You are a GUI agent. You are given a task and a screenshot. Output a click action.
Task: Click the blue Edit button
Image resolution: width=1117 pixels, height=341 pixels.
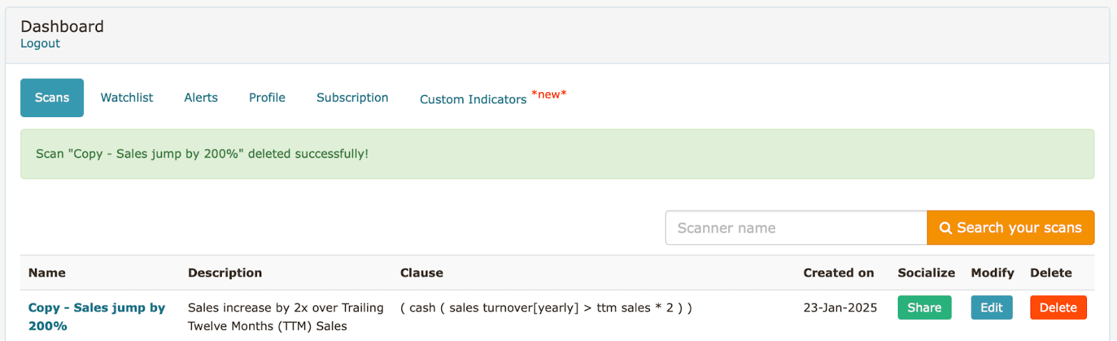coord(991,308)
